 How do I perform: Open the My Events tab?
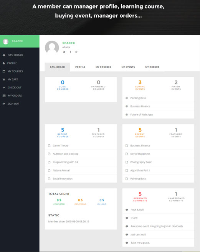[128, 67]
